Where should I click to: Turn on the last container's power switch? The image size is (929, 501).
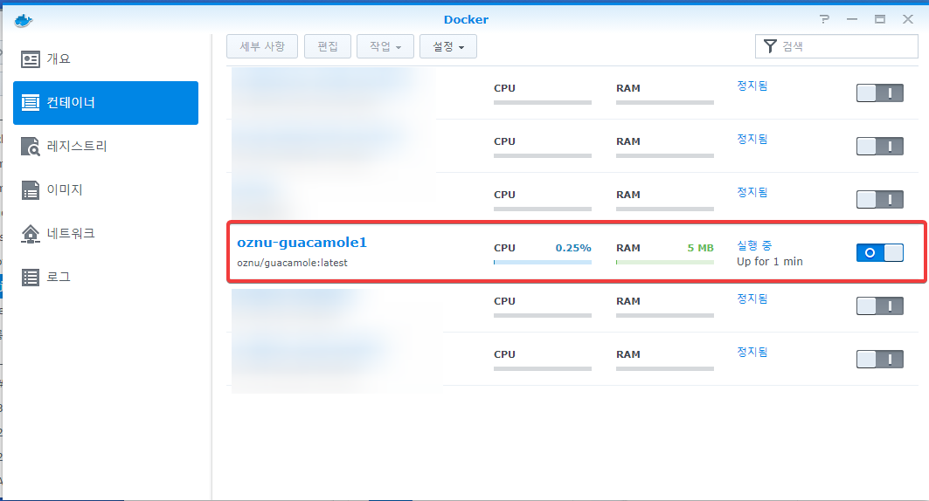[880, 359]
